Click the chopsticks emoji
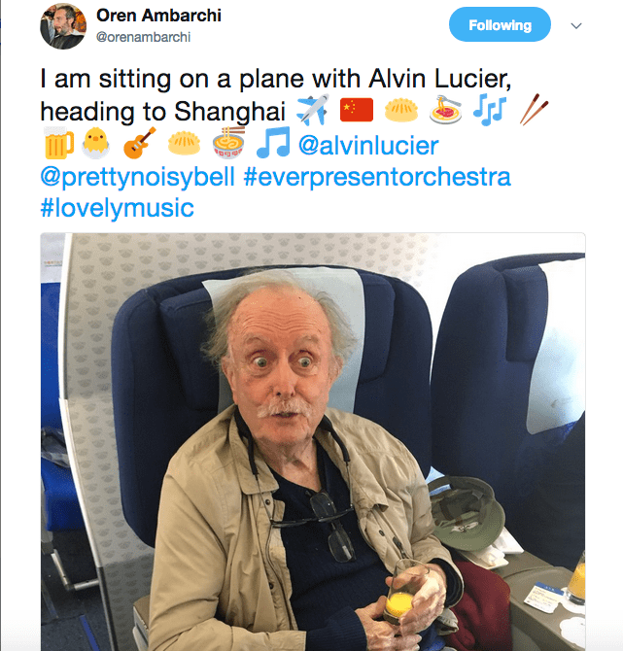Viewport: 623px width, 651px height. (534, 110)
